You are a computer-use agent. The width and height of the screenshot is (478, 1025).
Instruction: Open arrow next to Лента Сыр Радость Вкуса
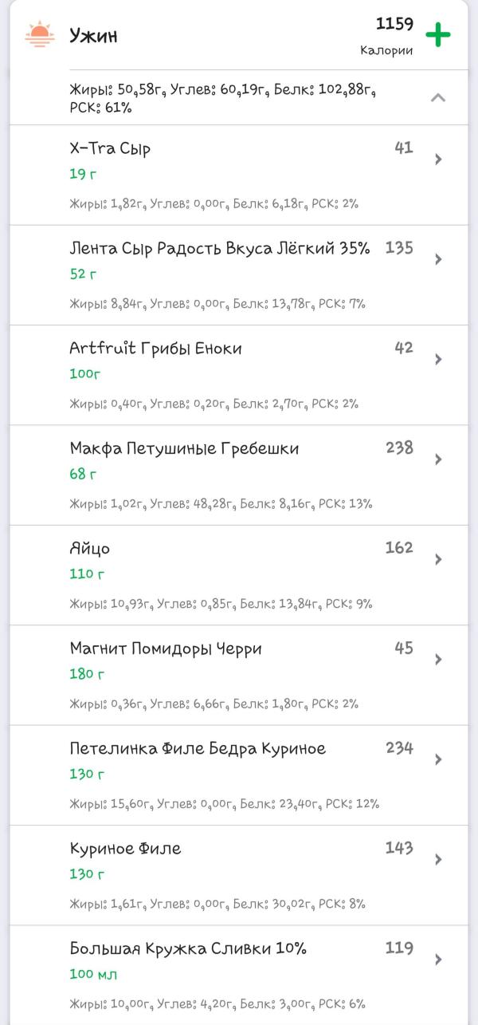(438, 259)
